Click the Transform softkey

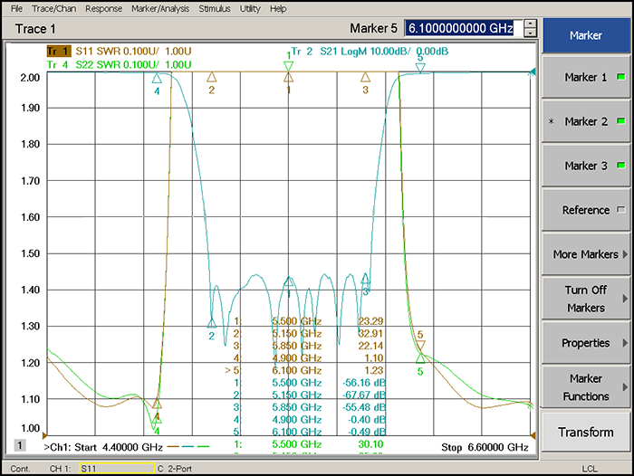586,432
